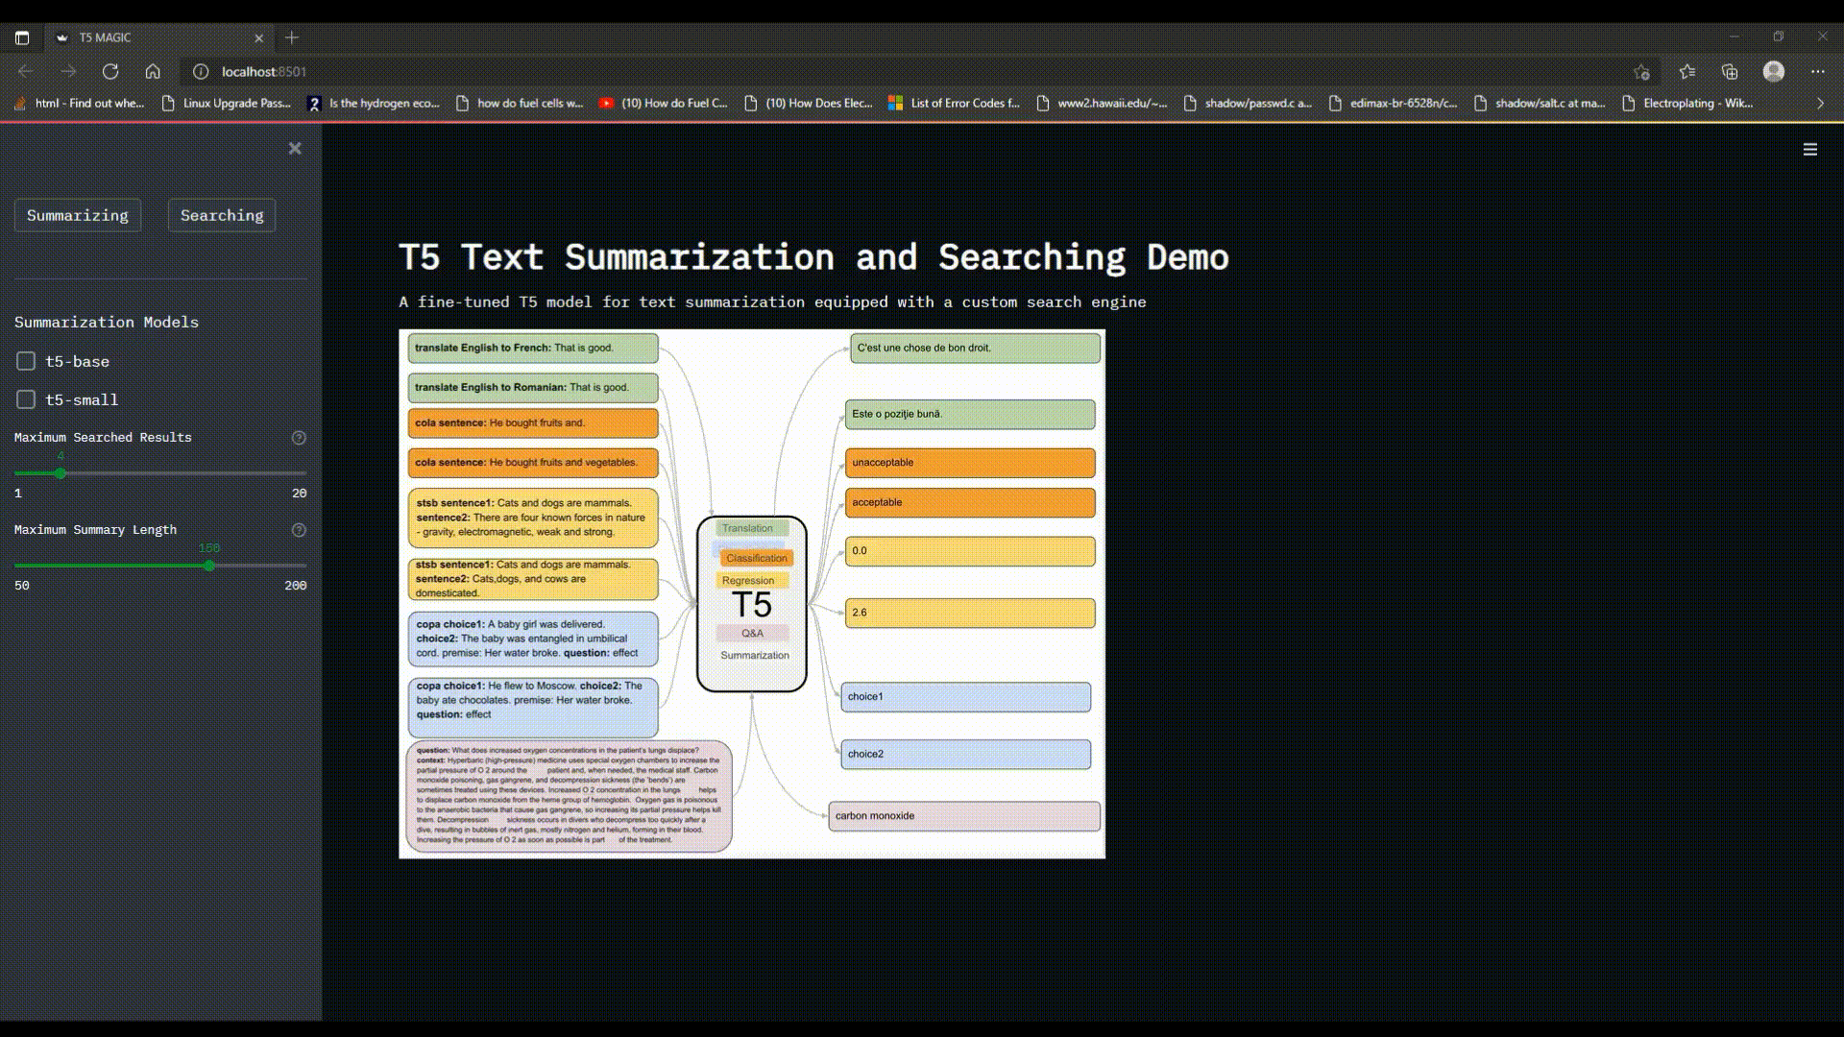
Task: Close the sidebar with the X icon
Action: click(295, 148)
